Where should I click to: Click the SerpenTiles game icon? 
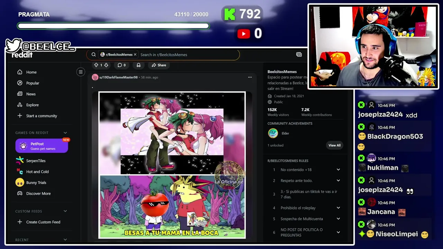tap(20, 160)
